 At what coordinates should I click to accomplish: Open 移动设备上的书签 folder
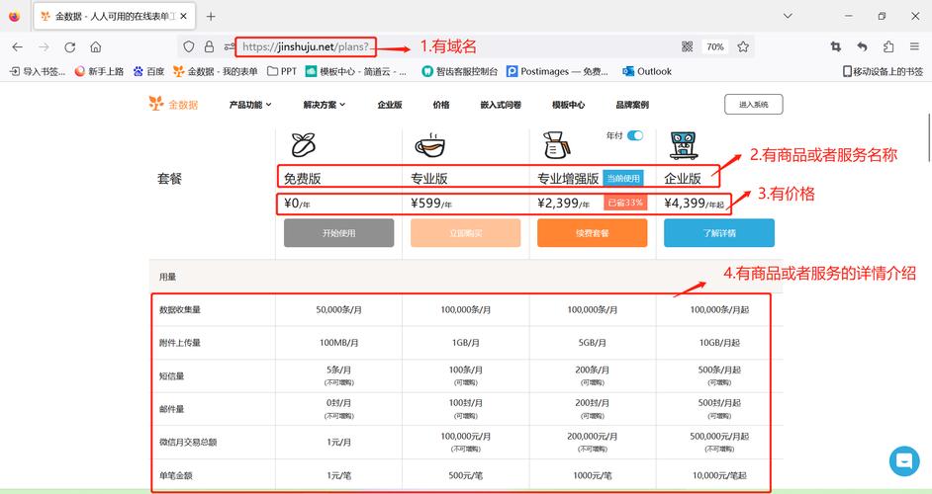pyautogui.click(x=884, y=71)
